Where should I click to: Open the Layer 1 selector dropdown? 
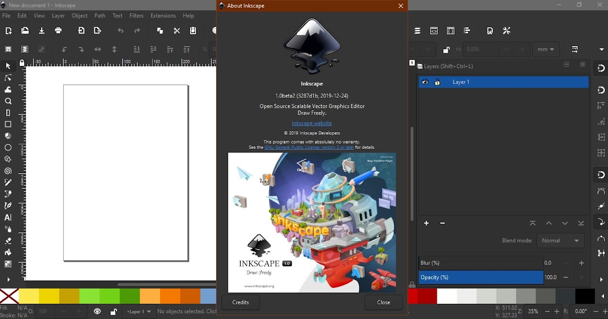139,312
